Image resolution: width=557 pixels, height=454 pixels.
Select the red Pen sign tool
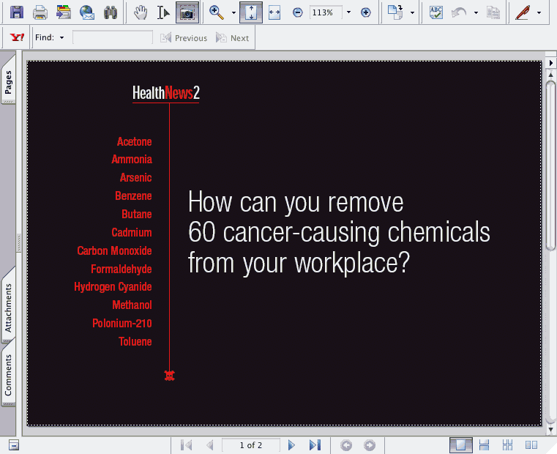tap(522, 12)
